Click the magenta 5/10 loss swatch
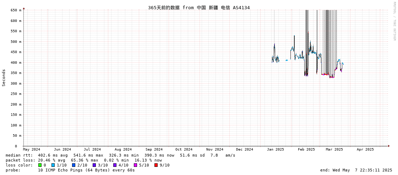This screenshot has width=398, height=175. pos(135,165)
